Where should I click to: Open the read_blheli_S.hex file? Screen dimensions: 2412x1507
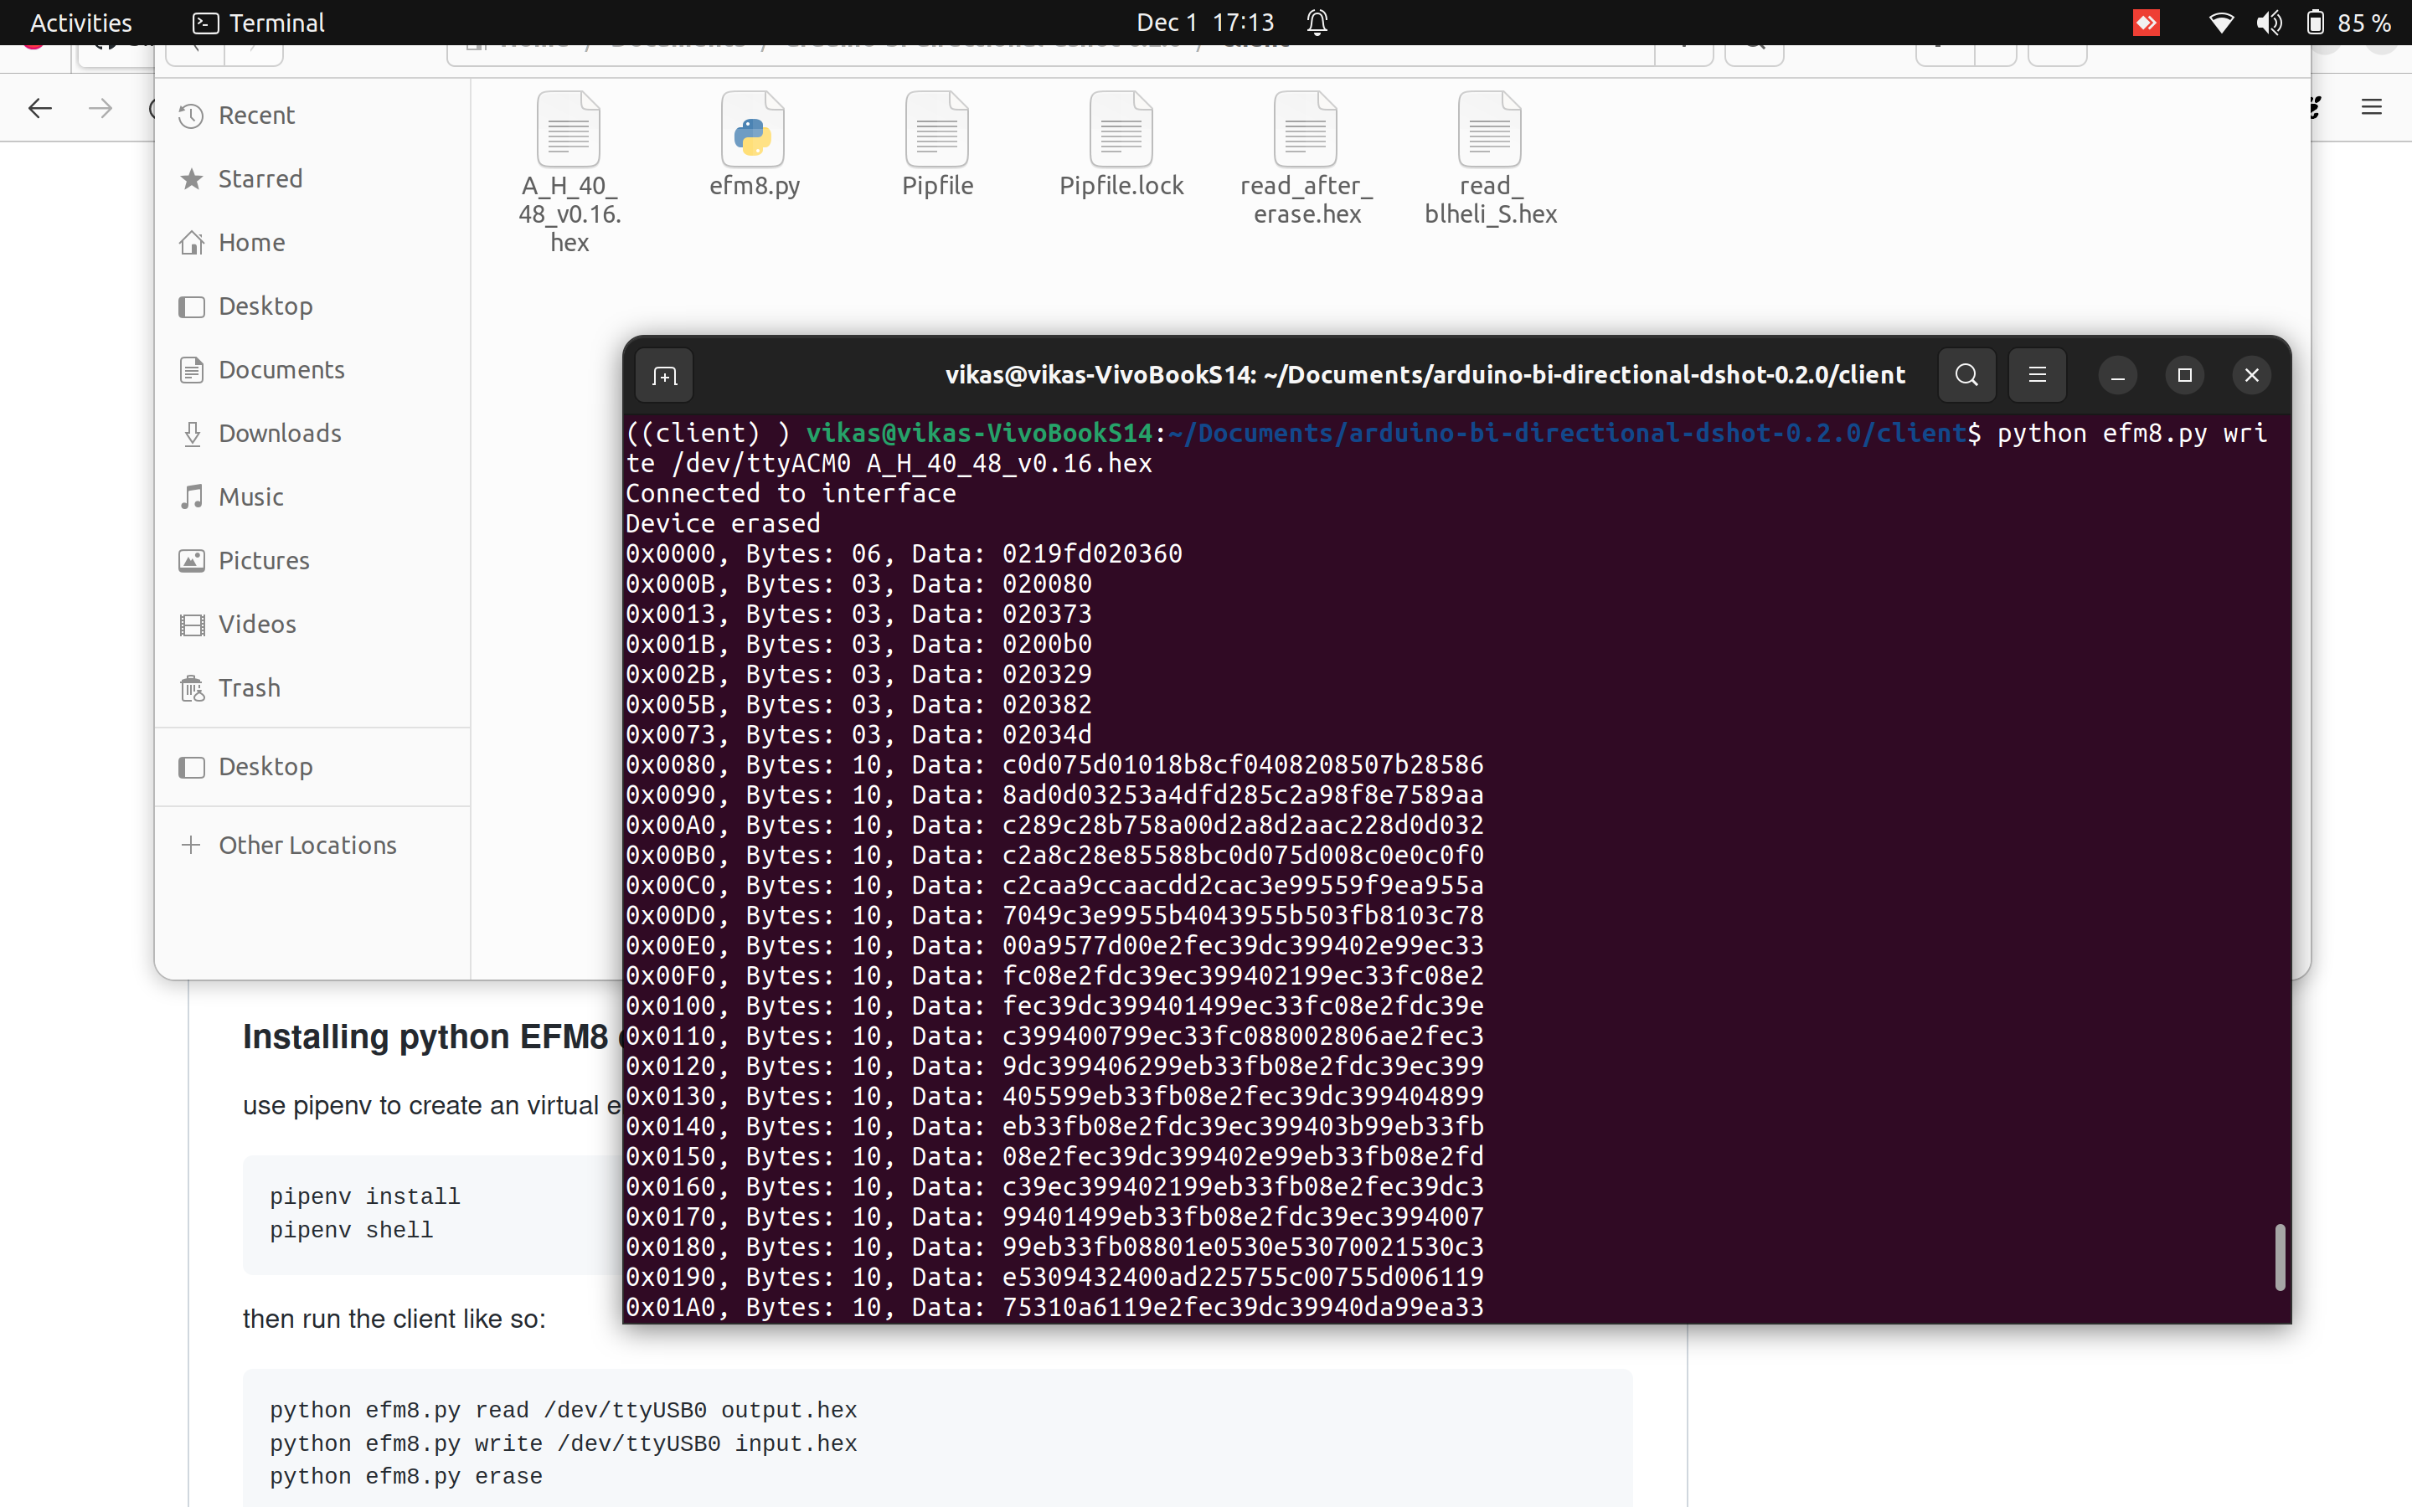(1489, 131)
